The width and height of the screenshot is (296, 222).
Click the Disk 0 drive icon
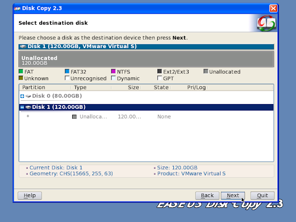pos(28,96)
